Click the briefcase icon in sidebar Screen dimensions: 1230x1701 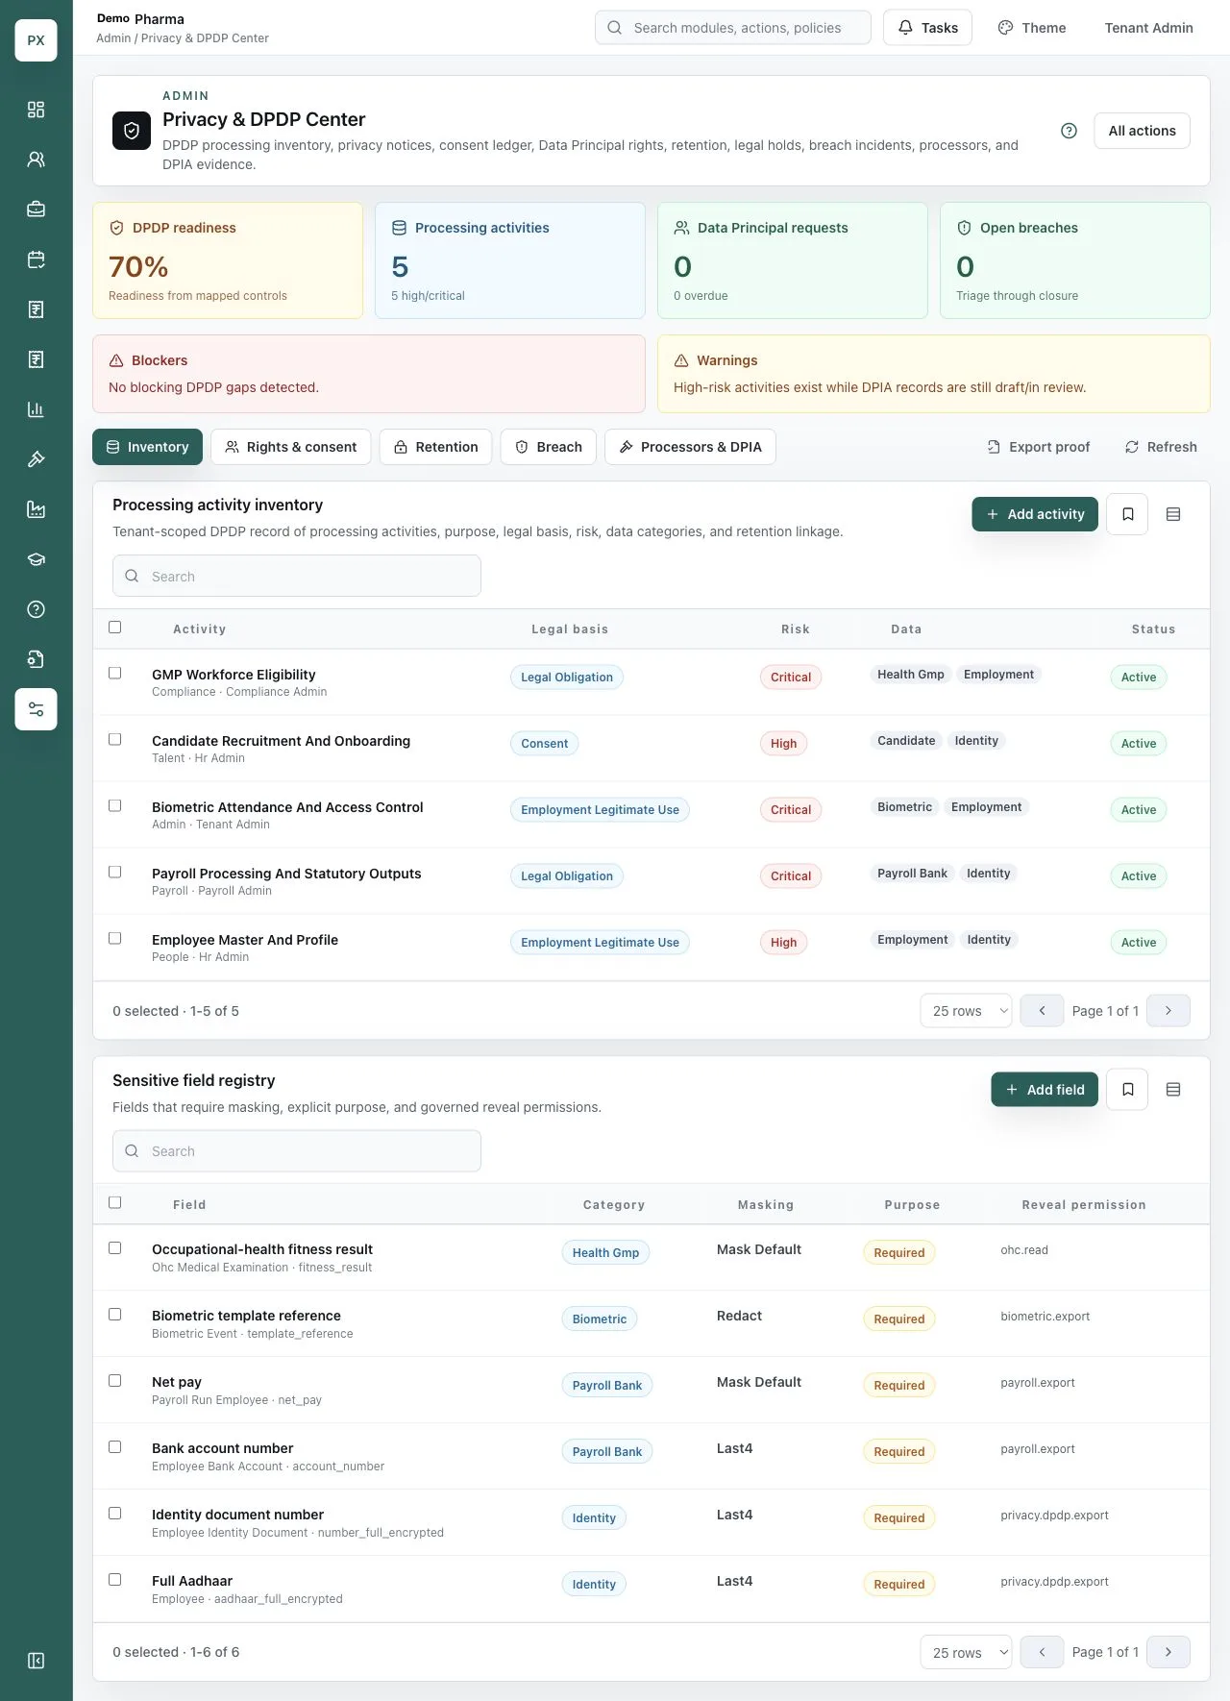[x=36, y=210]
